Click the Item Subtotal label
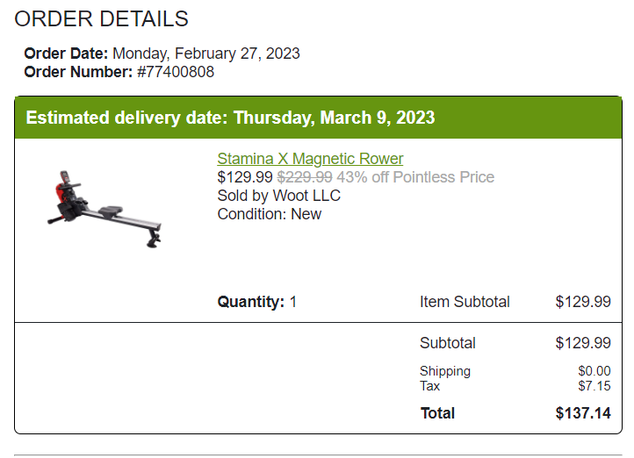This screenshot has height=458, width=634. pyautogui.click(x=465, y=302)
